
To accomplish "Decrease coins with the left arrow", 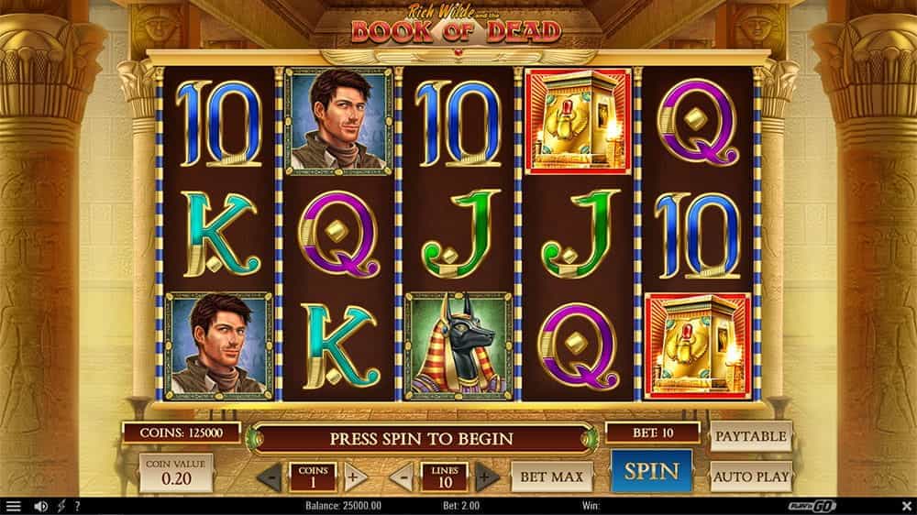I will coord(270,477).
